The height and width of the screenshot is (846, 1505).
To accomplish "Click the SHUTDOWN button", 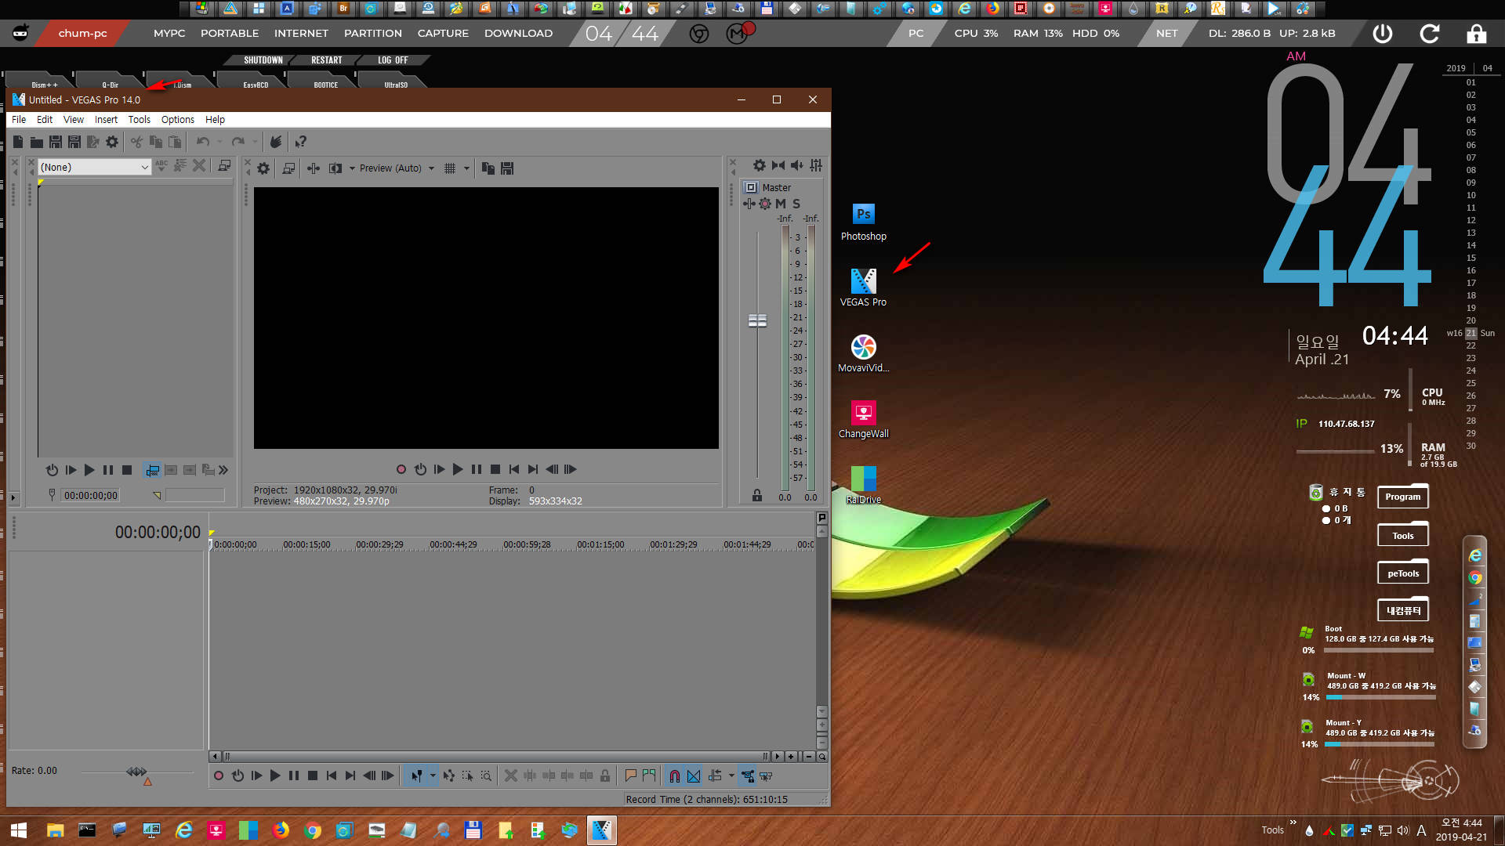I will click(x=263, y=60).
